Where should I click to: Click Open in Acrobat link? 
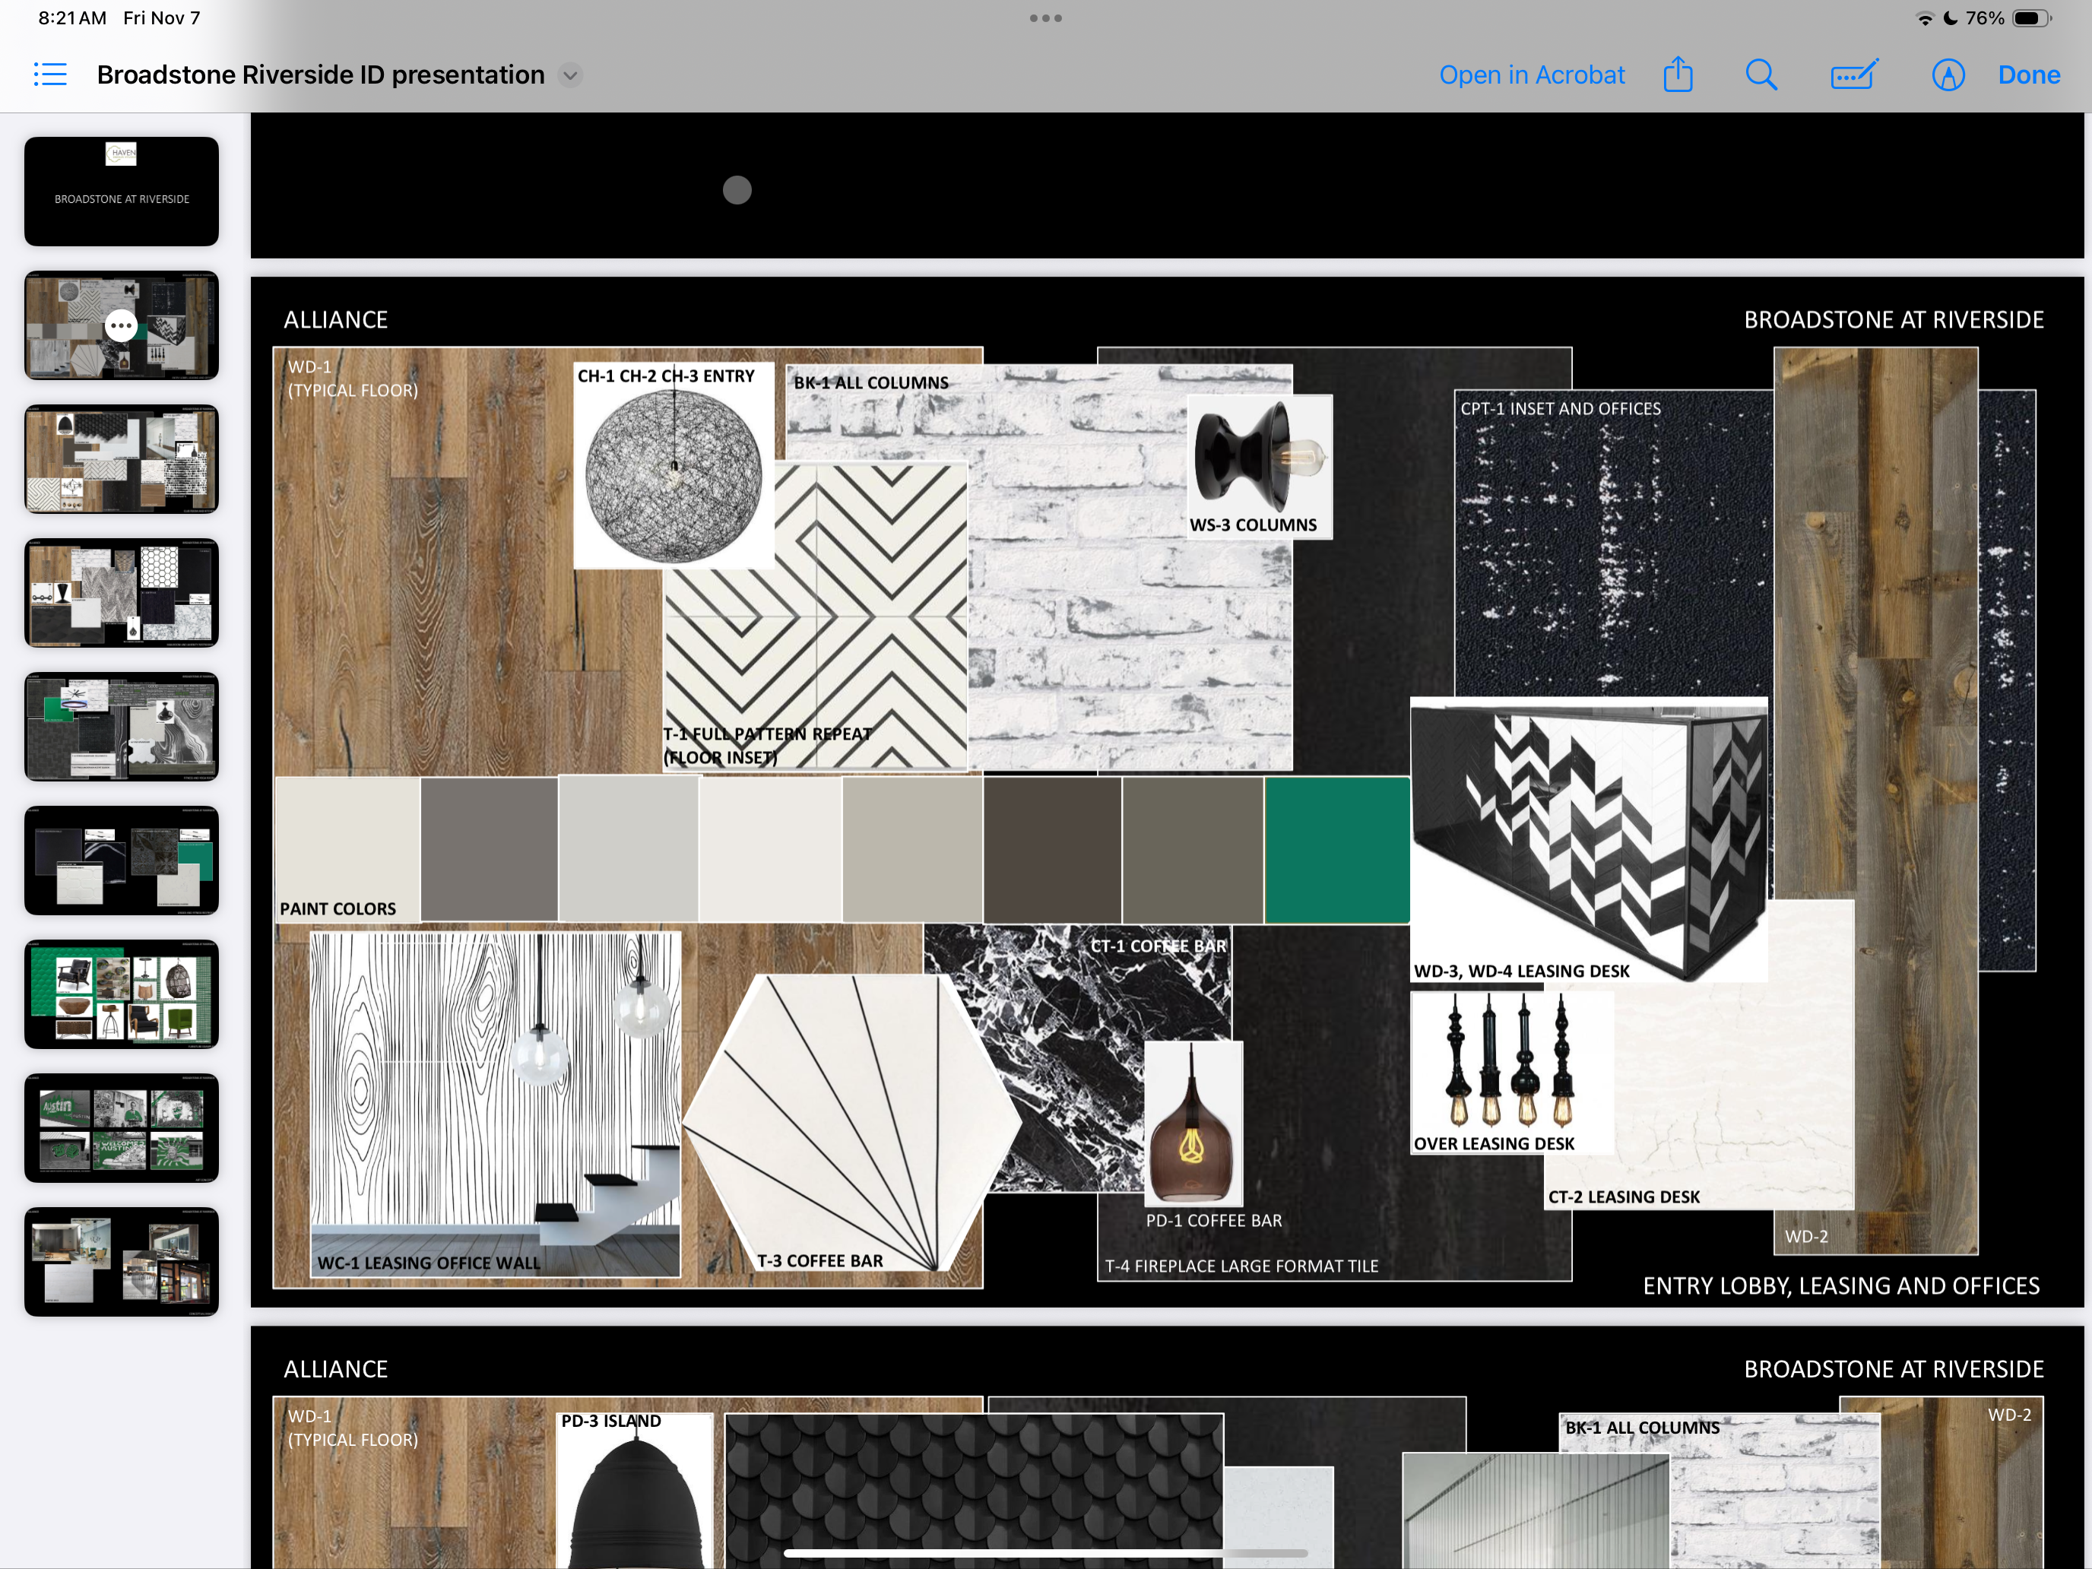click(x=1531, y=74)
